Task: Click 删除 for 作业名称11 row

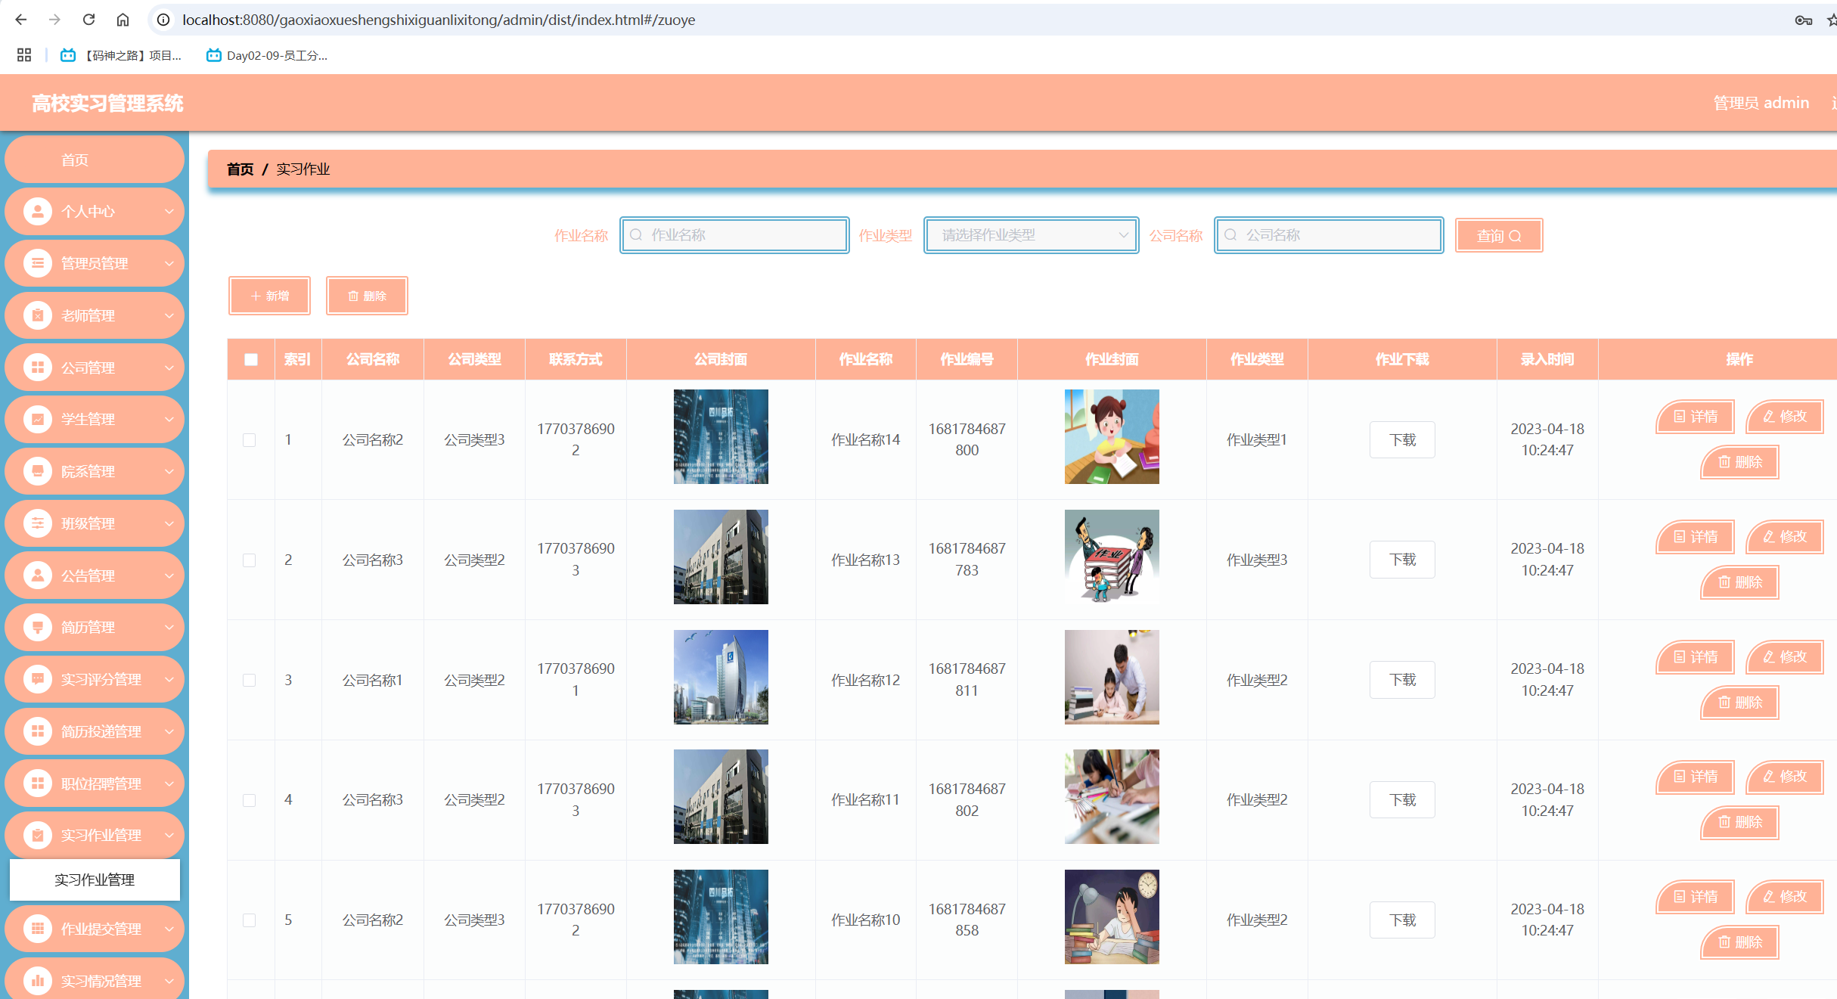Action: point(1739,822)
